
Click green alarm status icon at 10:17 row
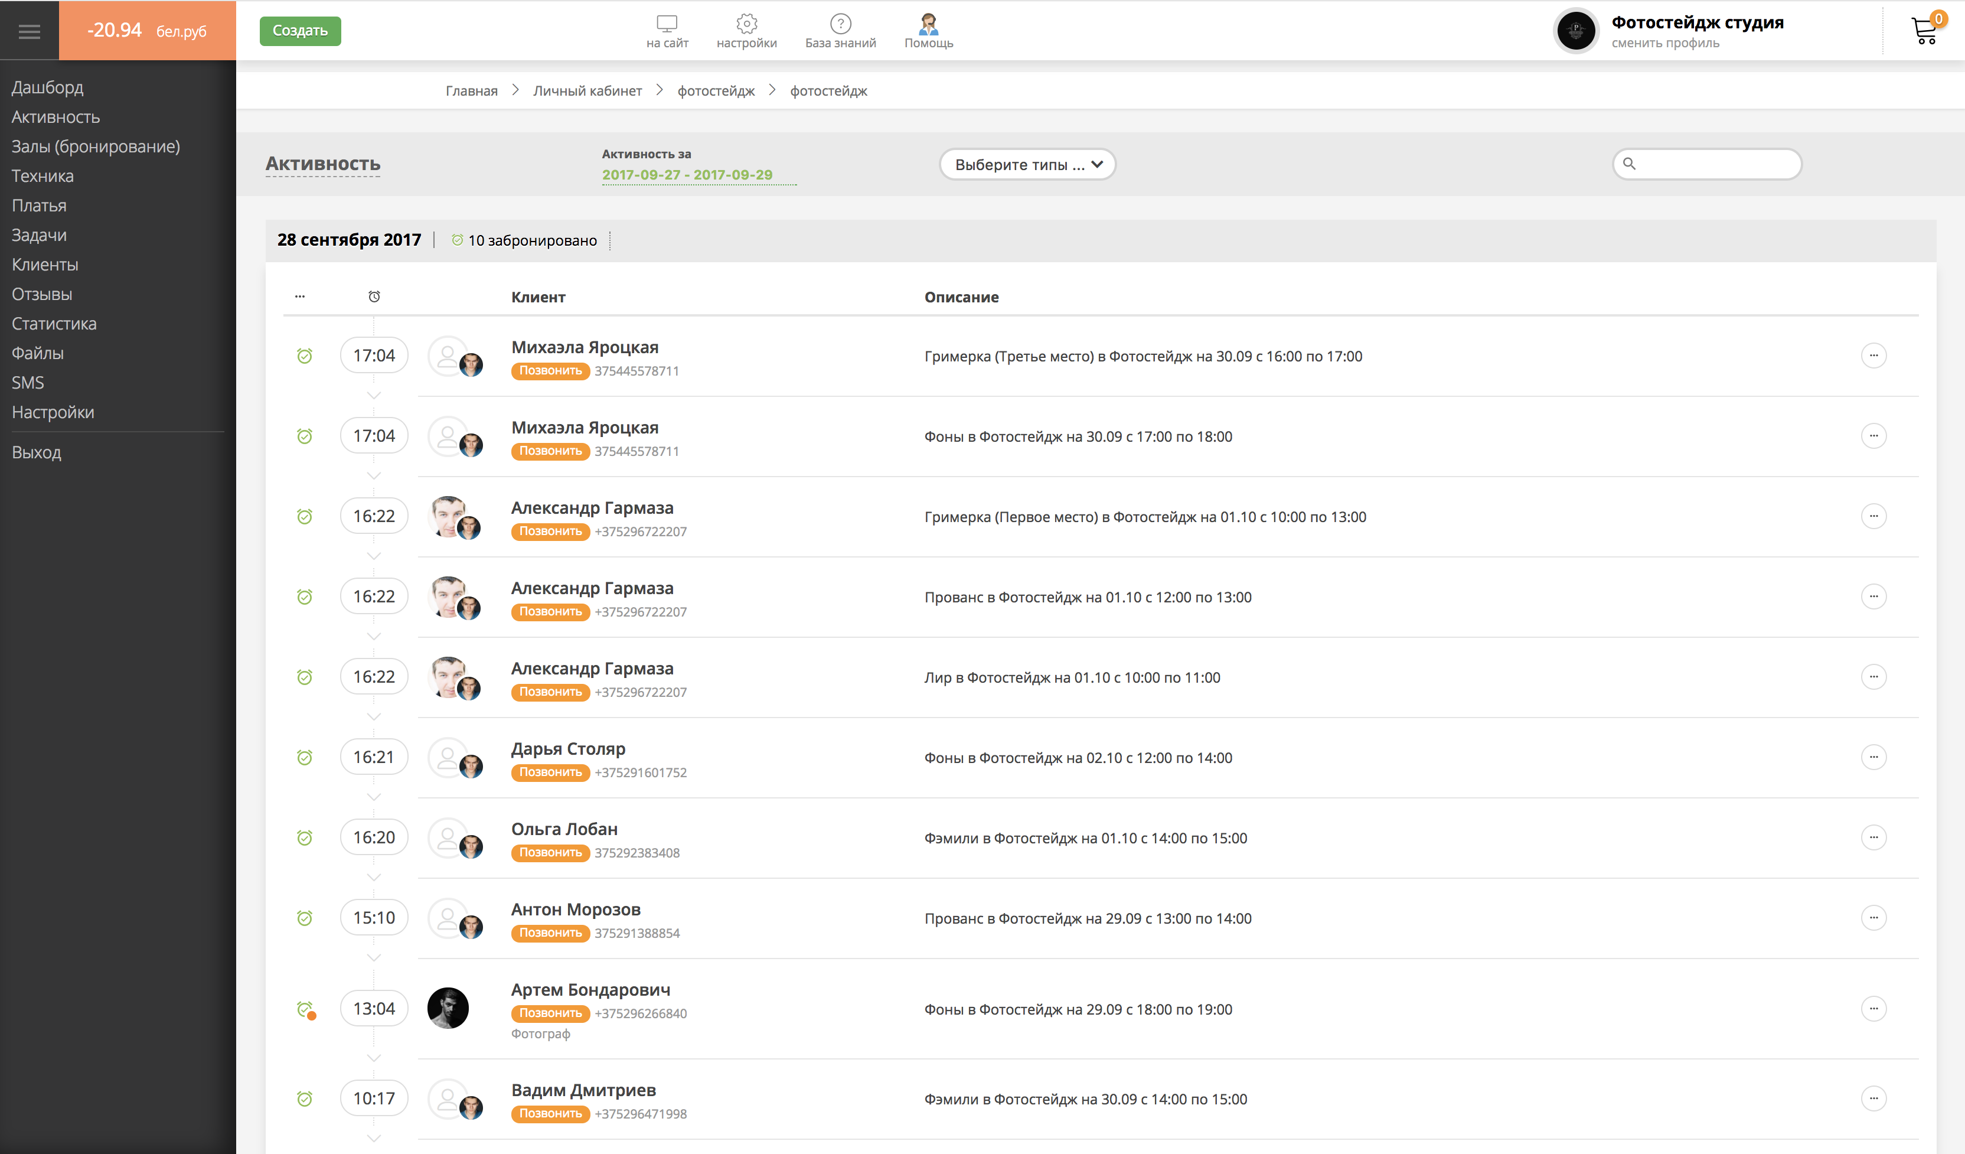[x=305, y=1098]
